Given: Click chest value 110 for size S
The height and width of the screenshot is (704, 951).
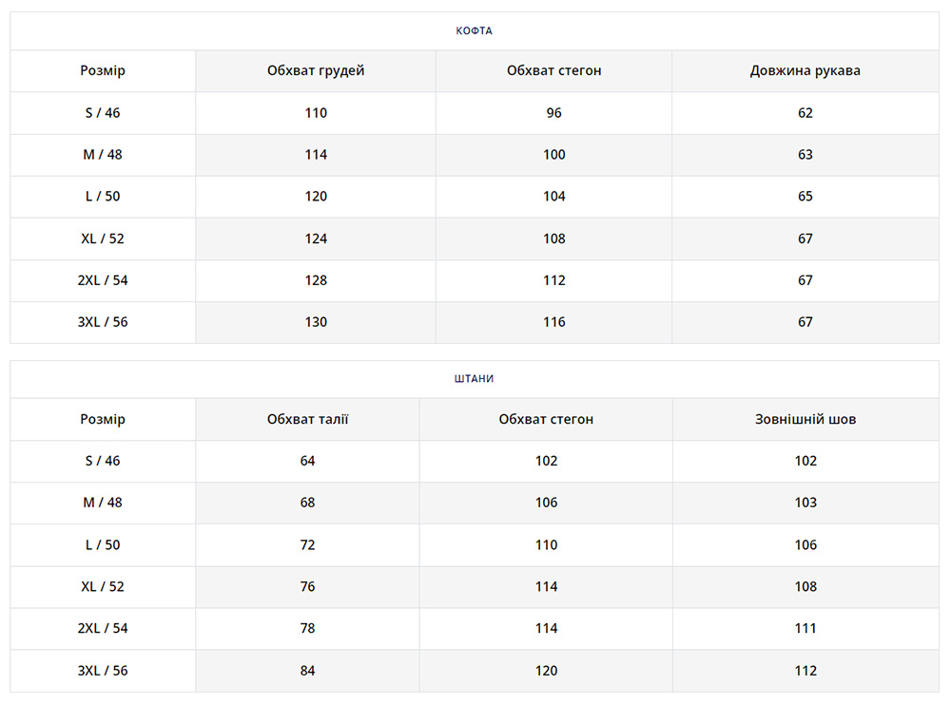Looking at the screenshot, I should coord(316,113).
